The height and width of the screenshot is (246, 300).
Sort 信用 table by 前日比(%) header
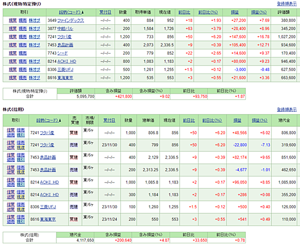(x=212, y=120)
